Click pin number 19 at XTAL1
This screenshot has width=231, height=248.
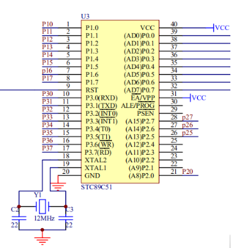tap(66, 164)
